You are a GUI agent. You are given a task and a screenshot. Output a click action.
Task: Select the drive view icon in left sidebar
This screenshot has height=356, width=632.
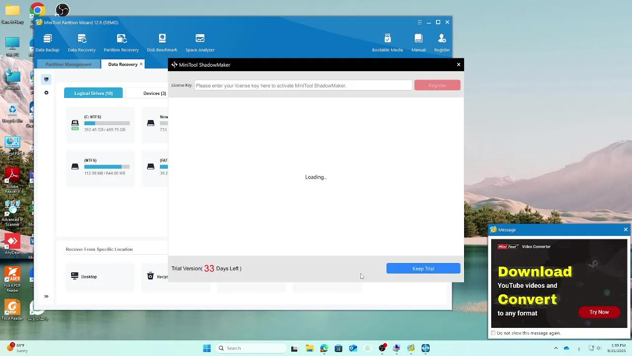tap(46, 79)
